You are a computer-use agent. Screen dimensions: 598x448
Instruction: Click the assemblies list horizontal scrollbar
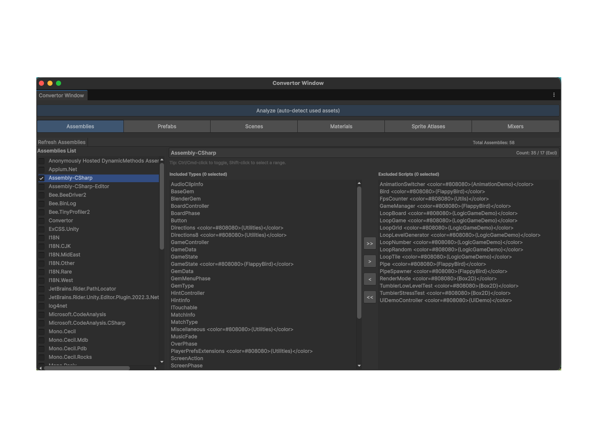point(87,368)
